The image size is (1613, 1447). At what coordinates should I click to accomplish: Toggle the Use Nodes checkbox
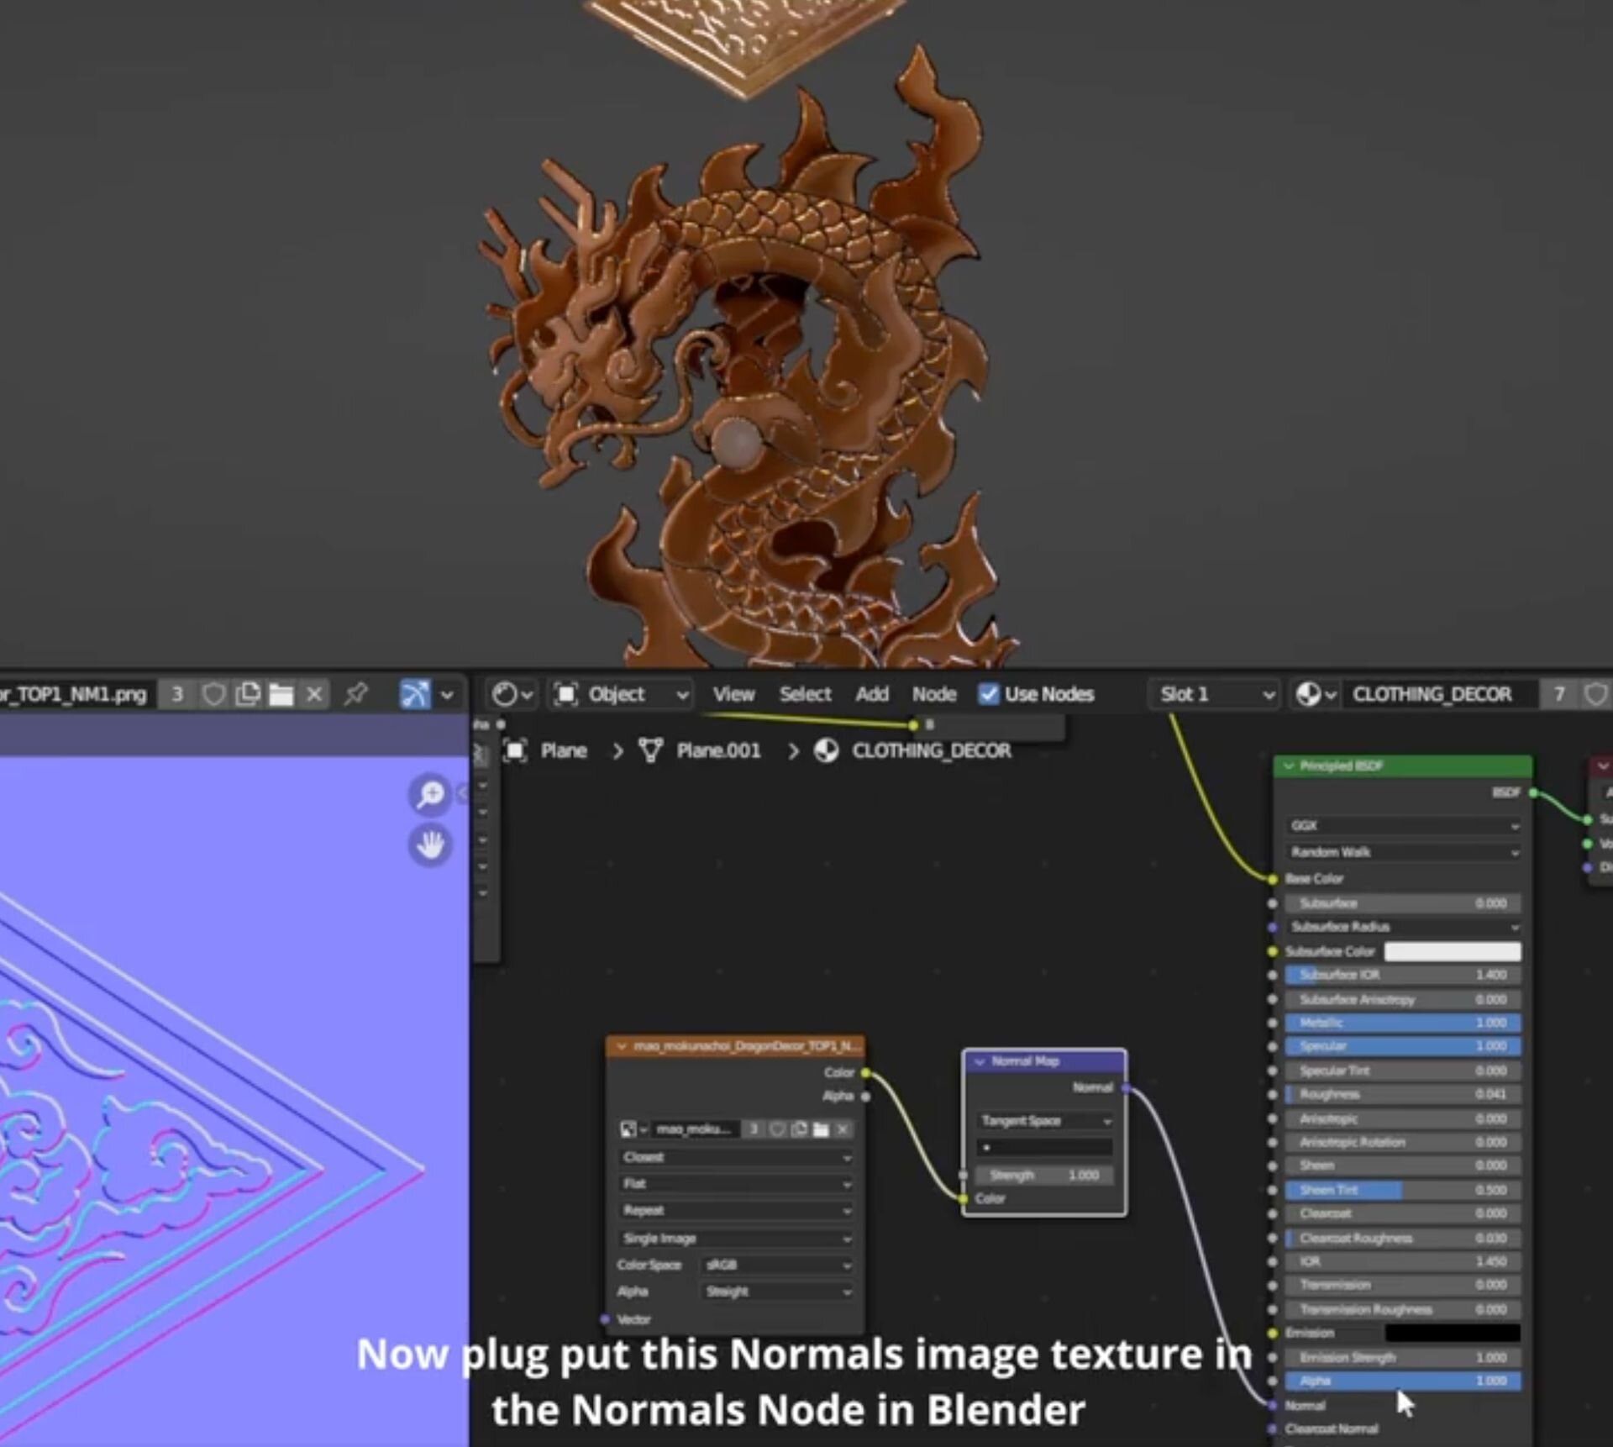click(x=989, y=694)
